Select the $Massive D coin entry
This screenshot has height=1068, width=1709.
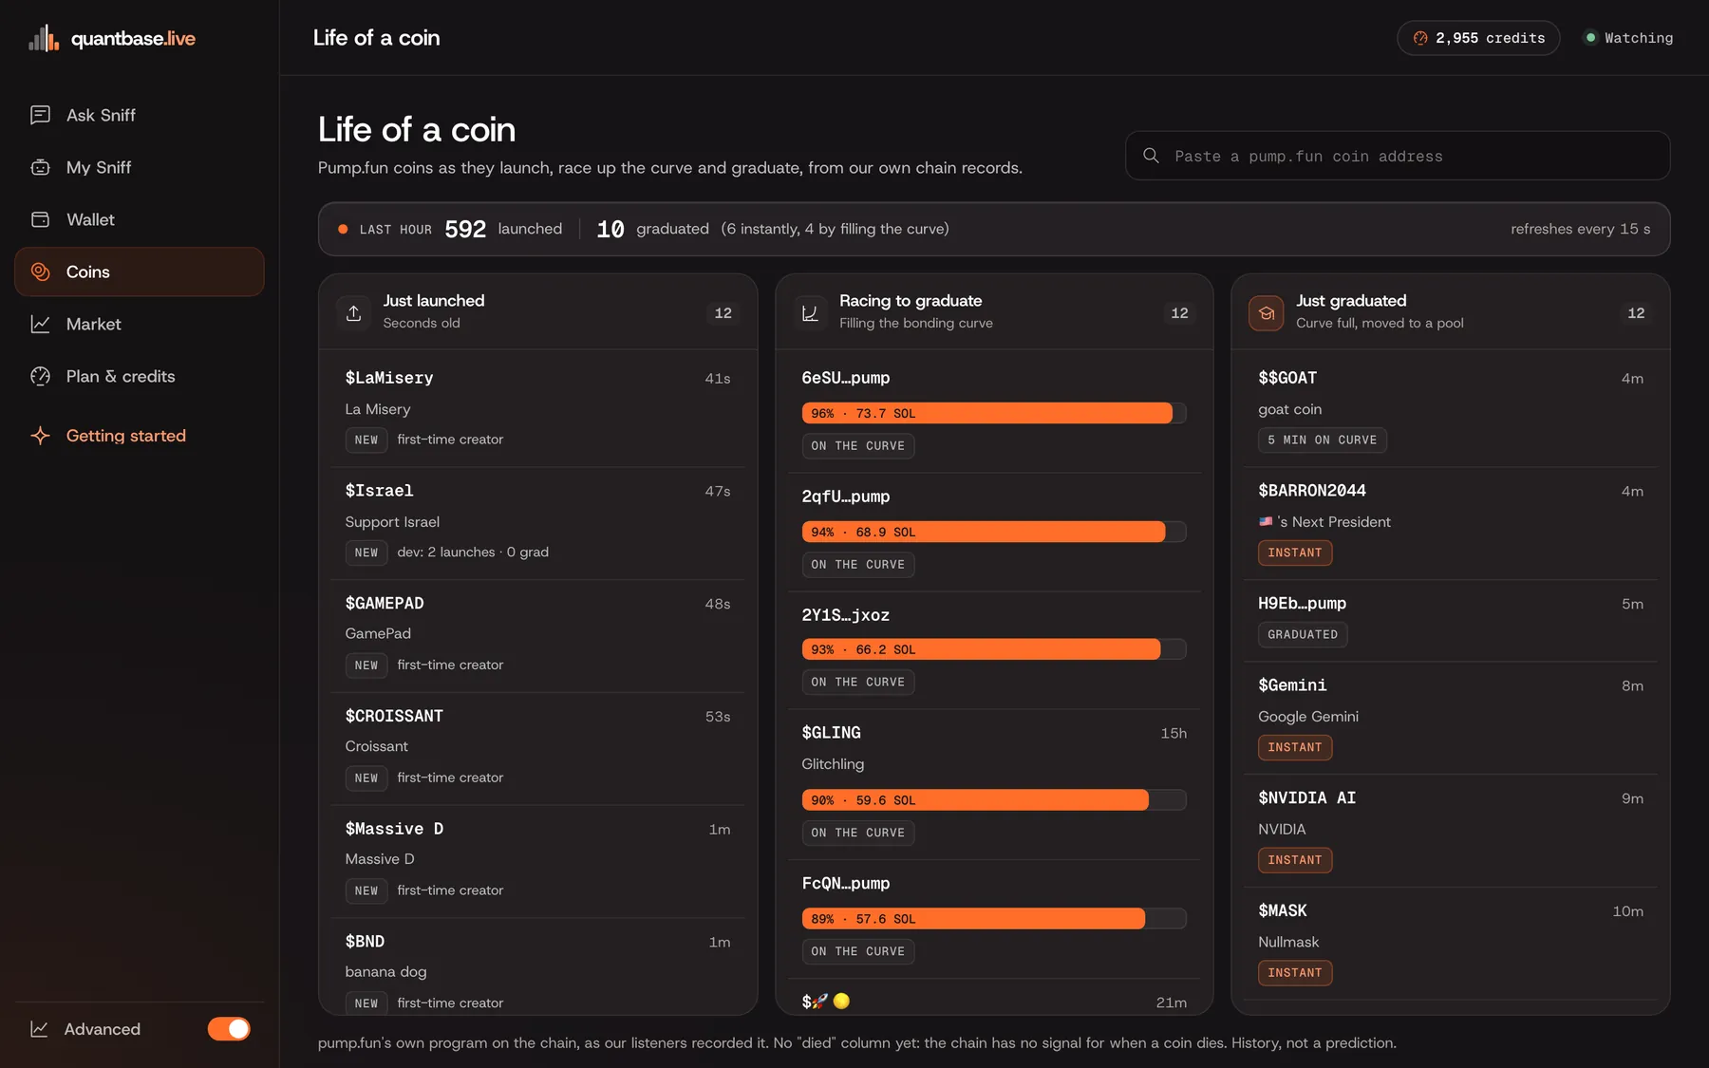pyautogui.click(x=538, y=861)
